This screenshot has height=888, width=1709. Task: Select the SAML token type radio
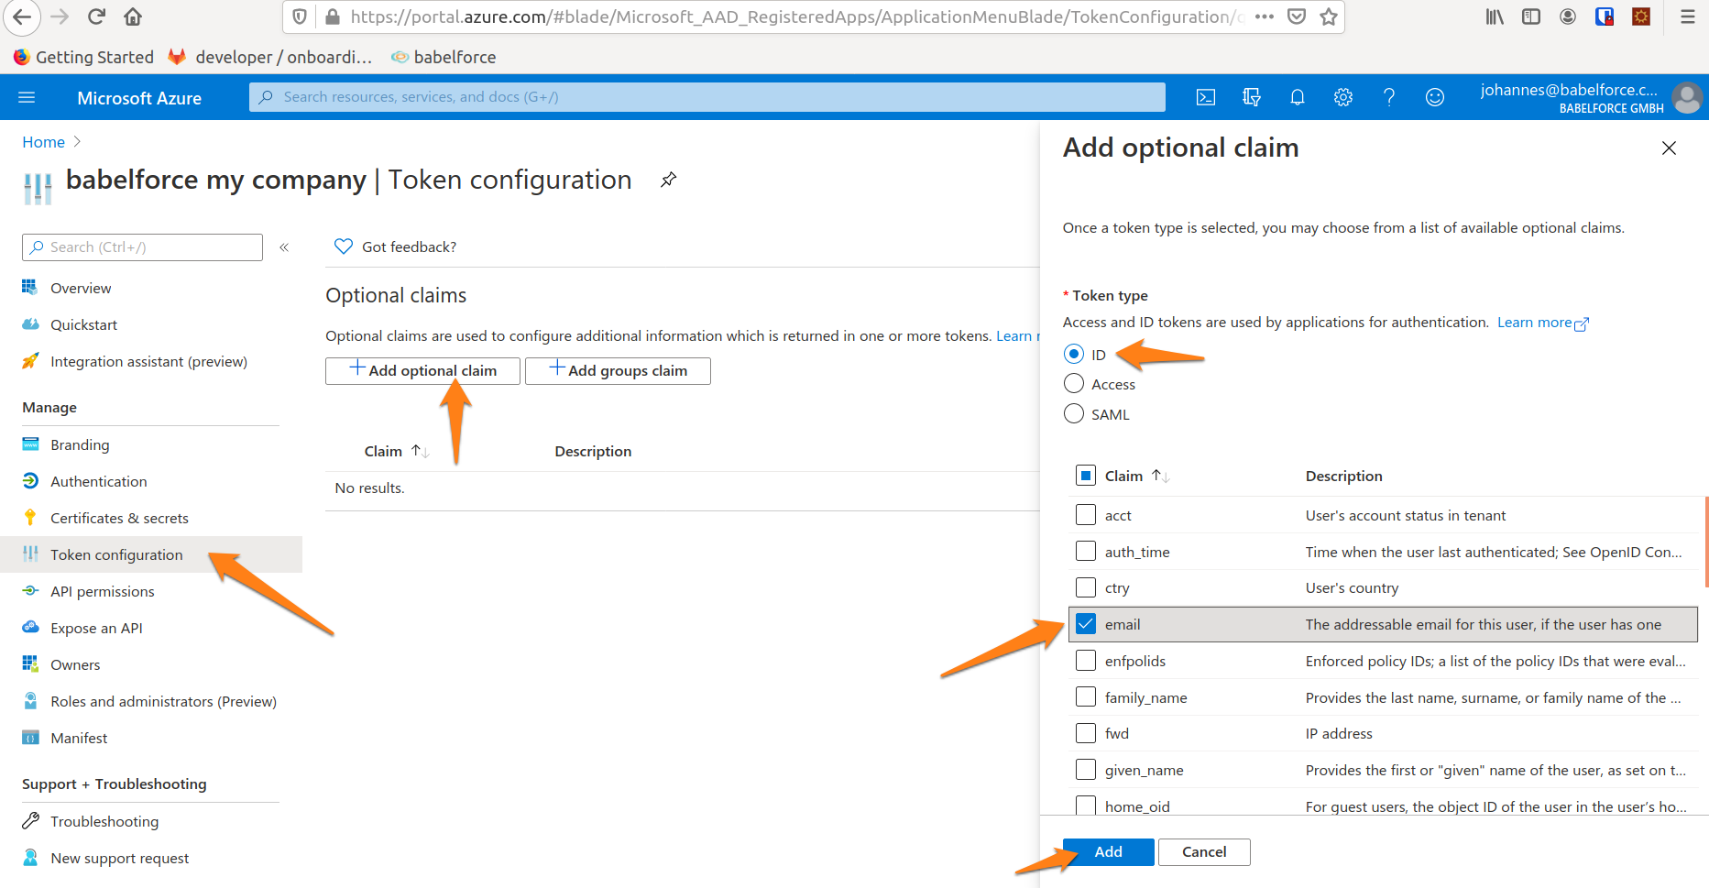coord(1074,413)
